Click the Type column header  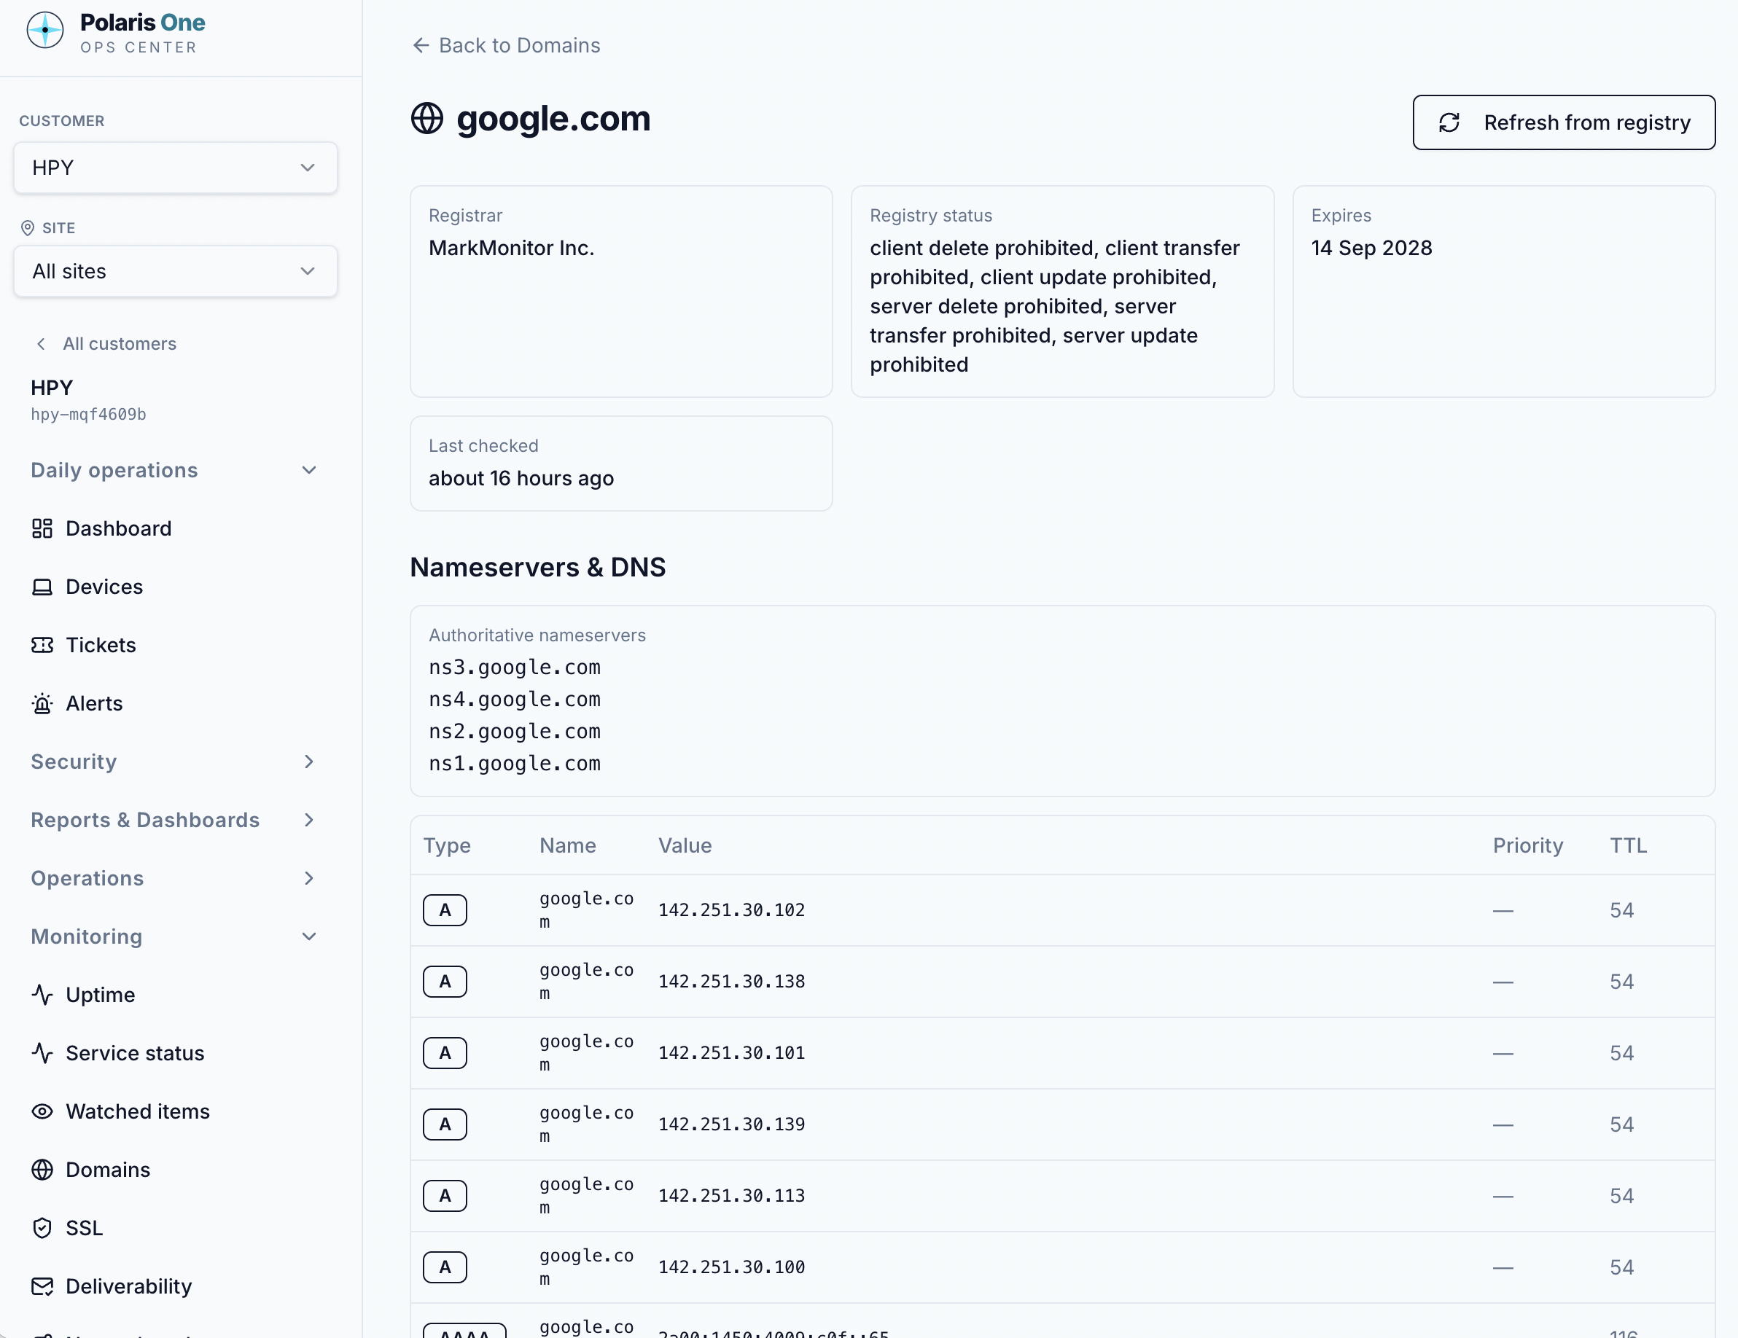pyautogui.click(x=447, y=845)
